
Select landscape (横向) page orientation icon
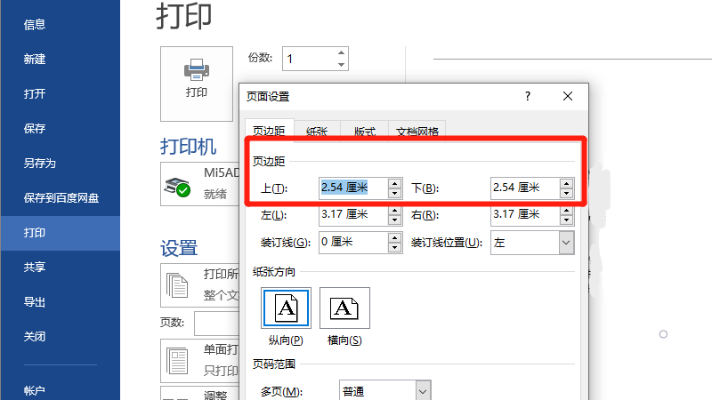(x=344, y=308)
